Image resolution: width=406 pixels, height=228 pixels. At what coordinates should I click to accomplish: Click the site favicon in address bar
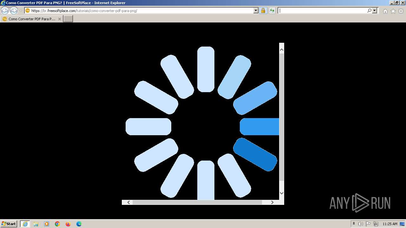pos(28,11)
